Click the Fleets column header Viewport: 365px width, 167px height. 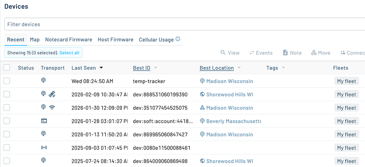point(341,68)
